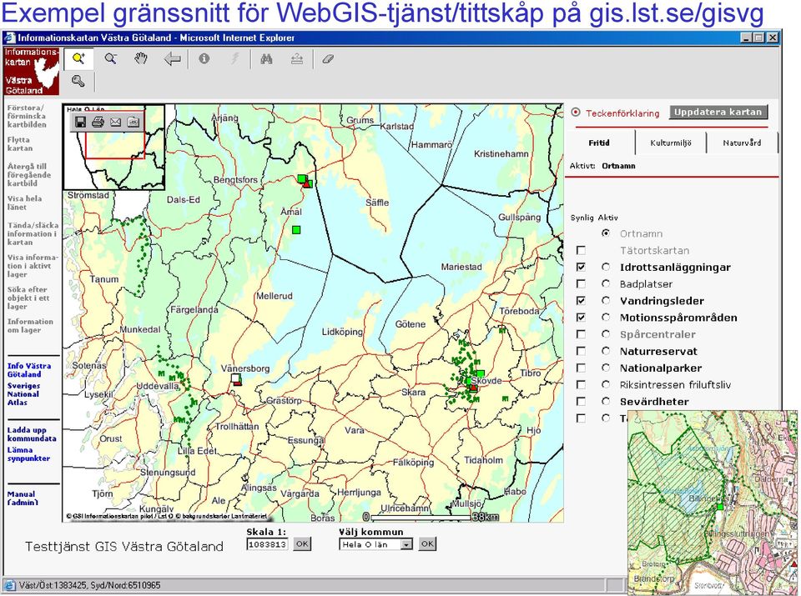Select the info 'i' identify tool
The image size is (801, 596).
pyautogui.click(x=204, y=58)
